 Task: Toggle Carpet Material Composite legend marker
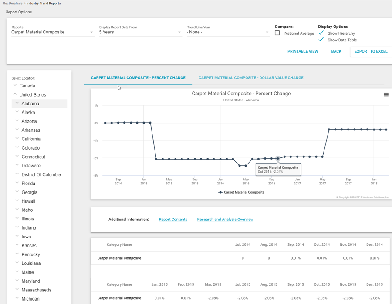point(221,192)
